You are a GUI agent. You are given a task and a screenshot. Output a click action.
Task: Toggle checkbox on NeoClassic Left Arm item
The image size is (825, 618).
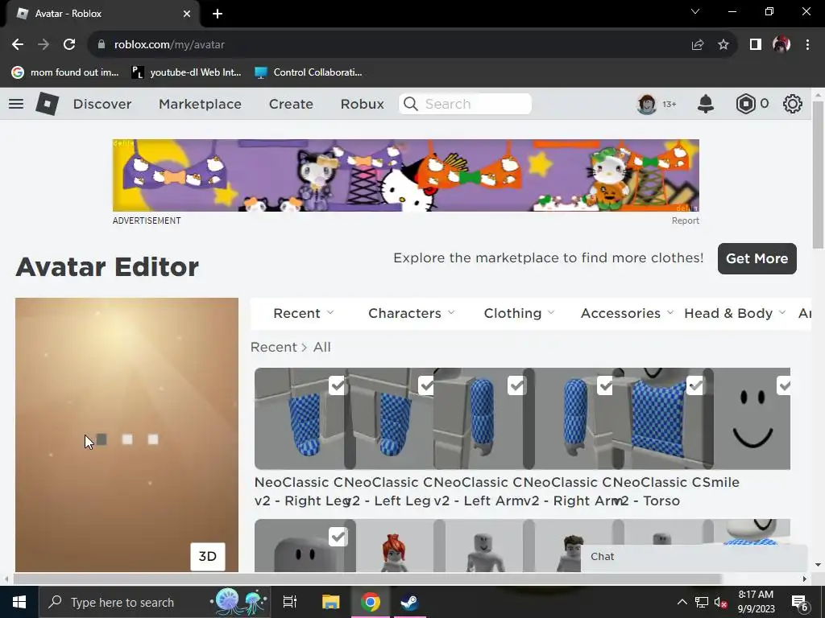[x=516, y=385]
